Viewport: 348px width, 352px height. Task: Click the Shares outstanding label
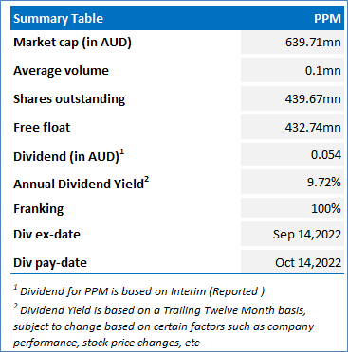pyautogui.click(x=69, y=99)
